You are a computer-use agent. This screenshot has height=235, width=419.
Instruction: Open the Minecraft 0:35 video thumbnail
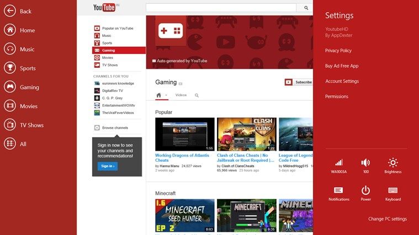coord(247,216)
